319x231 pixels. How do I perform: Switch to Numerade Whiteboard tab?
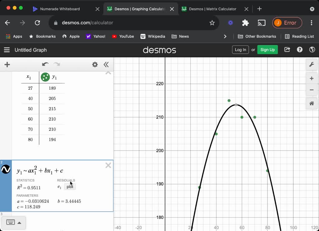[60, 9]
